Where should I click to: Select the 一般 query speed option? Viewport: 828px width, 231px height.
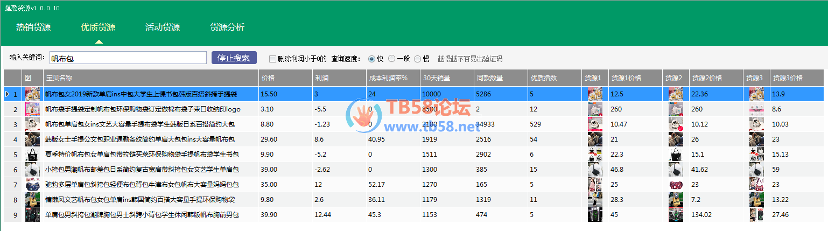point(391,59)
